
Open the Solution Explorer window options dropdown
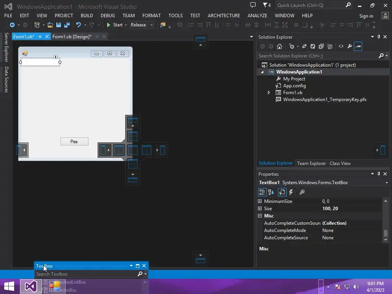pos(372,37)
